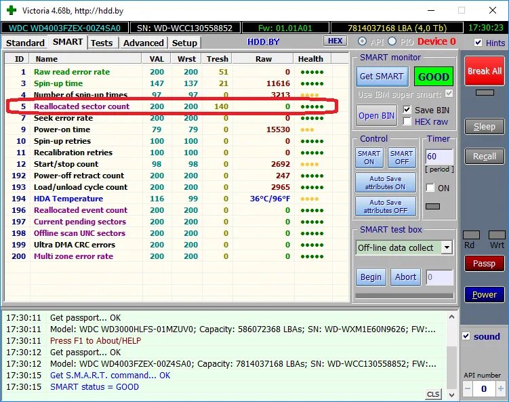Click the Break All button

485,71
